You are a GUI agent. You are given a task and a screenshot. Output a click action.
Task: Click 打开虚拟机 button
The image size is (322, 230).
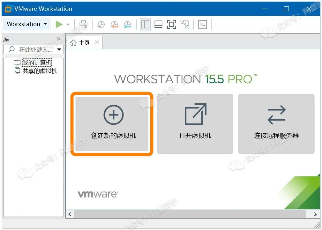195,124
